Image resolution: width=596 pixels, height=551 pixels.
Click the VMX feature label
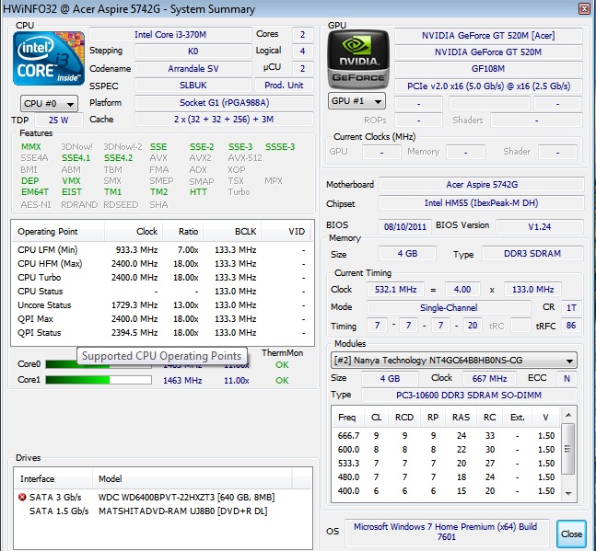(x=71, y=180)
